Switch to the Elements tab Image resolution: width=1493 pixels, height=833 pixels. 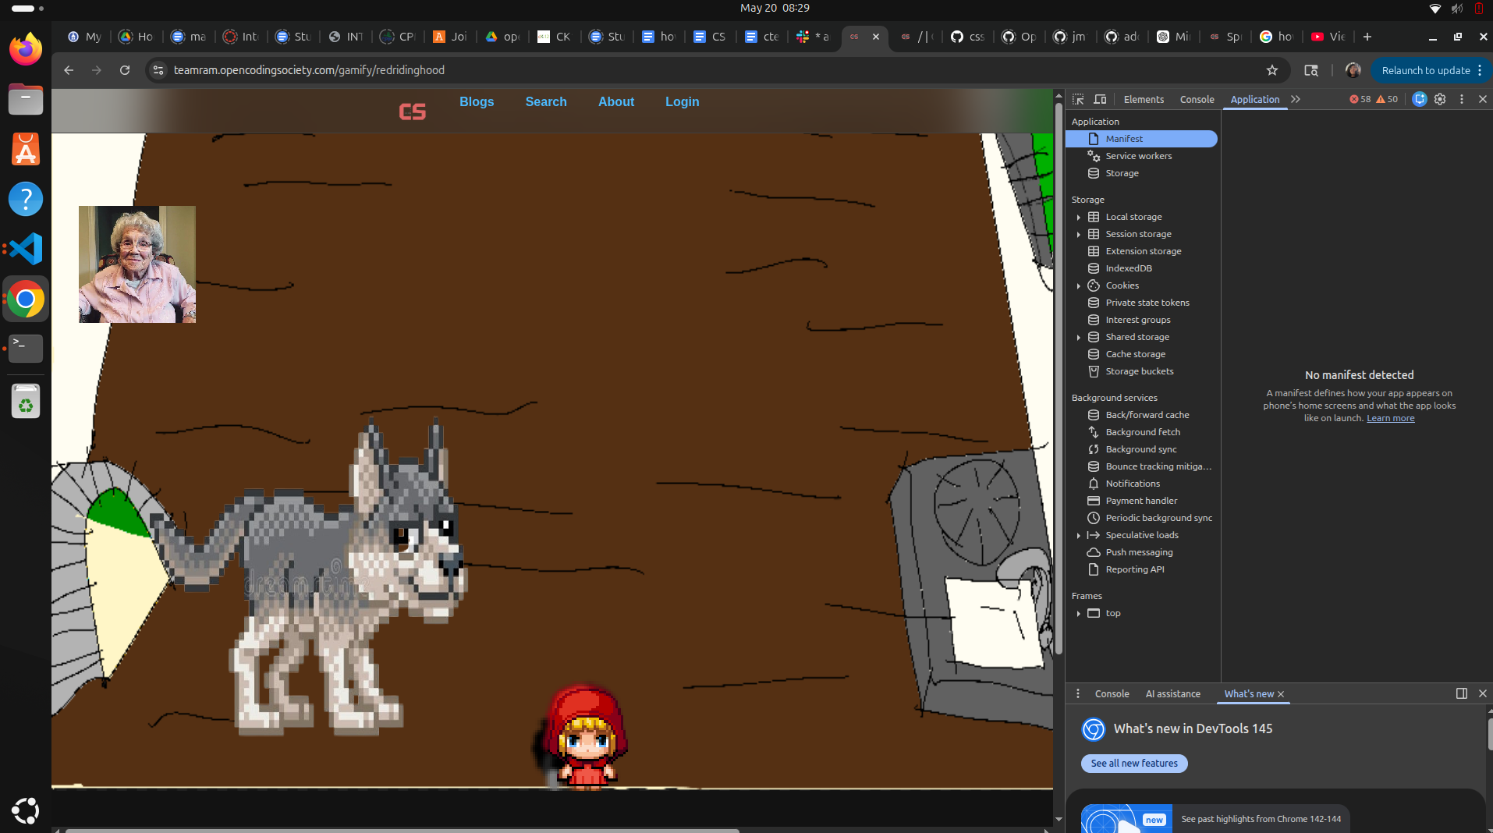(x=1144, y=99)
